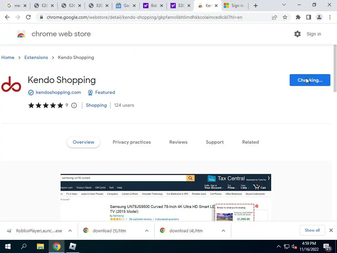
Task: Expand download (5).htm options arrow
Action: 147,231
